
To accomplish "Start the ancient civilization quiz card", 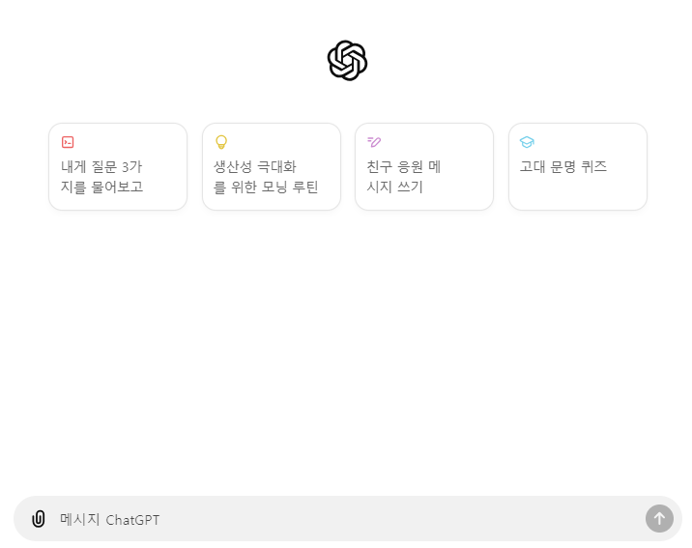I will click(578, 167).
